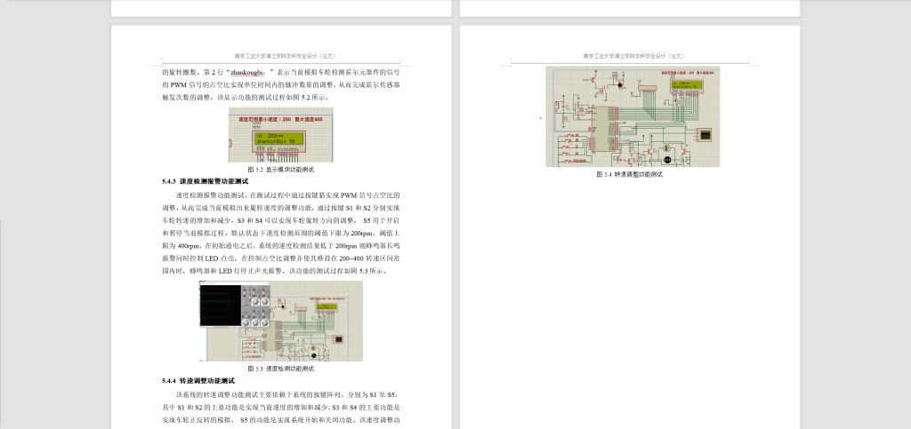
Task: Click the caption "图 5.4 转速调整功能测试"
Action: pos(629,174)
